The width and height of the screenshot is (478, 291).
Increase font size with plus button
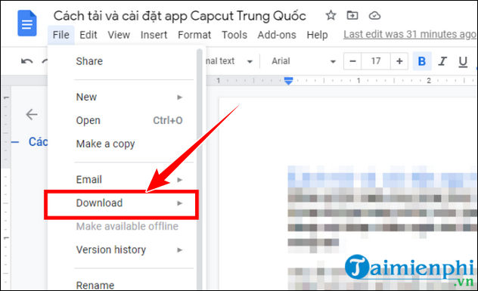click(399, 61)
